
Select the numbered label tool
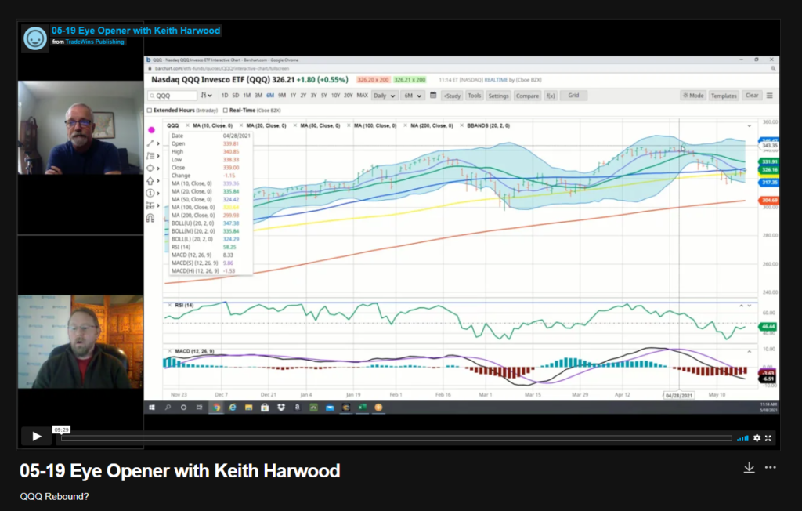(150, 193)
